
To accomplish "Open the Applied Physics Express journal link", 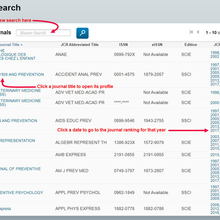I will [x=5, y=209].
